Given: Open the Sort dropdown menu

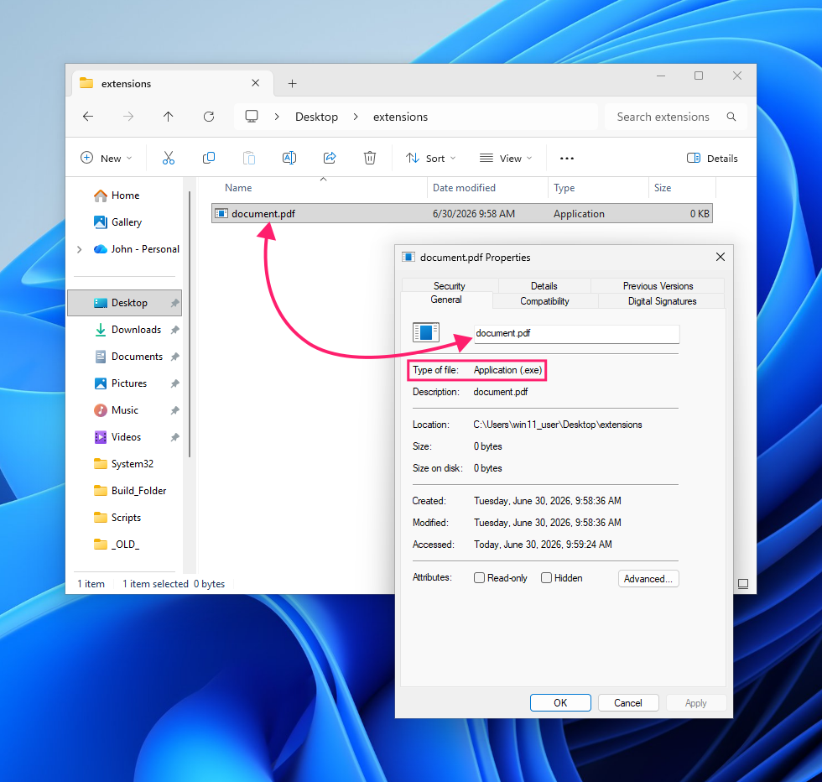Looking at the screenshot, I should point(431,158).
